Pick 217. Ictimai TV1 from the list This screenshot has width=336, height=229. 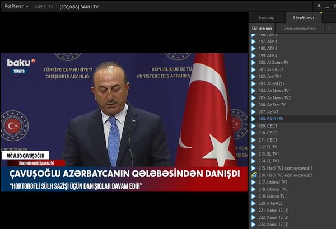pos(273,182)
